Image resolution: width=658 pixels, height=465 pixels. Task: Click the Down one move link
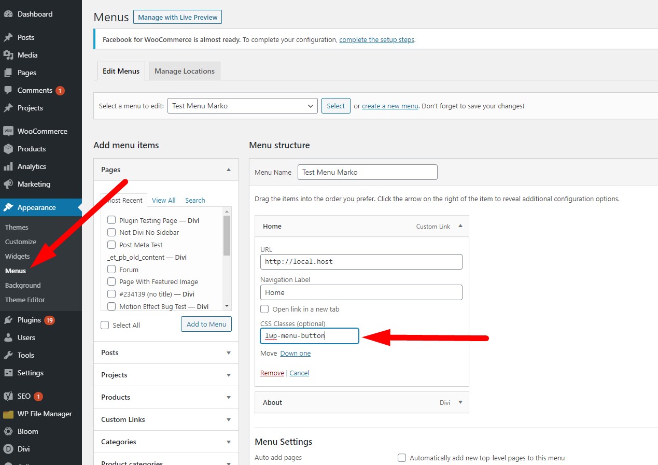click(296, 353)
